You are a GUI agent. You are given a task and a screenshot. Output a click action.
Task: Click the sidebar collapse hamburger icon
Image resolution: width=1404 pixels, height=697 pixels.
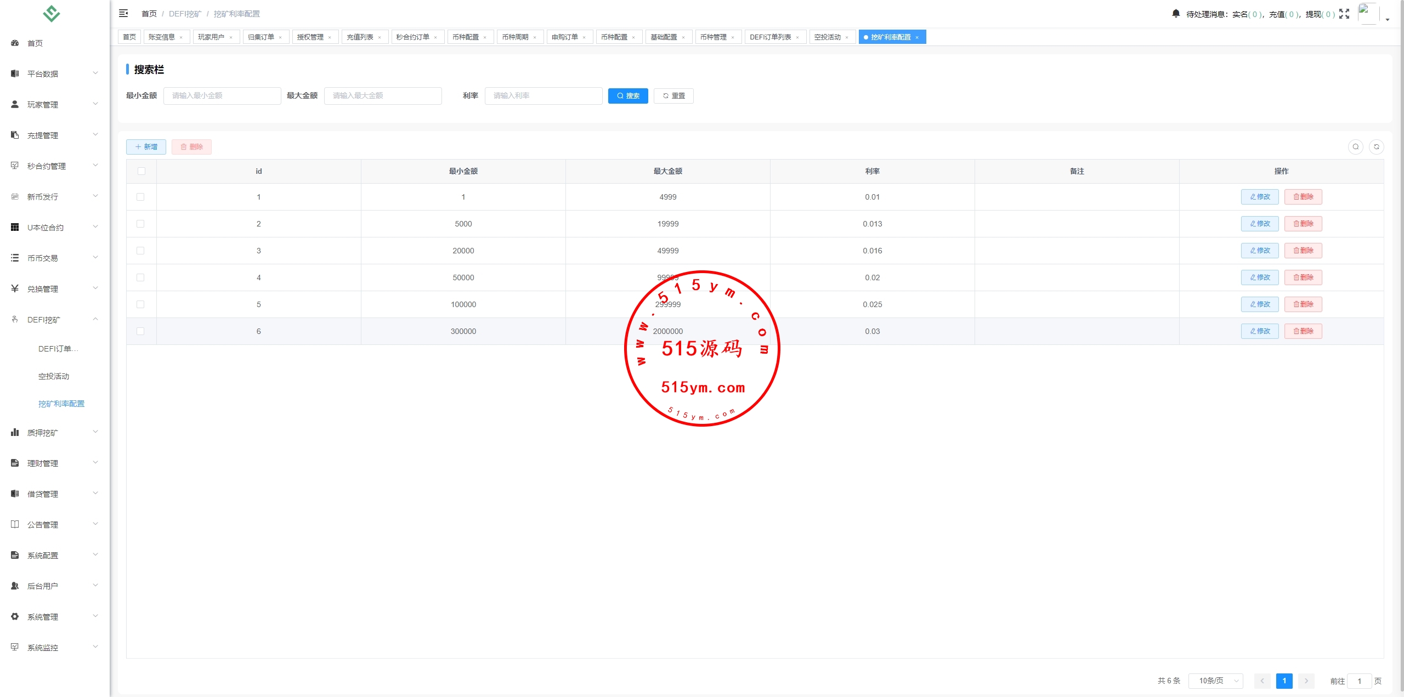(123, 13)
